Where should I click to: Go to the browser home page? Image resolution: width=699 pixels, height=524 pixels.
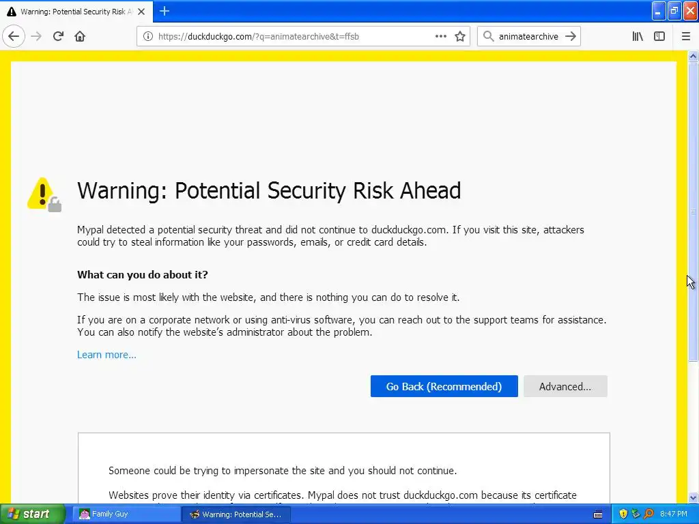pyautogui.click(x=80, y=36)
